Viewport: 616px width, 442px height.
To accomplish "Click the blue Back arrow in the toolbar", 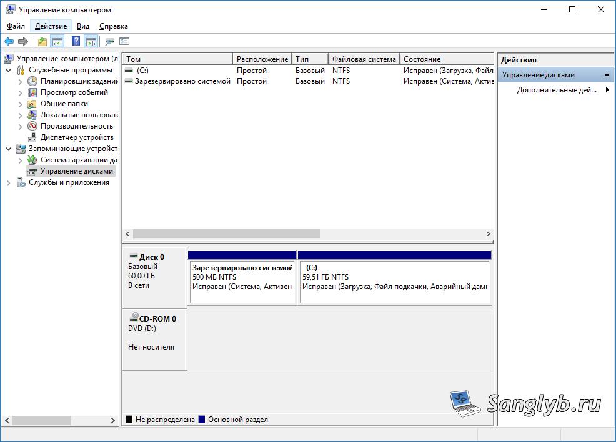I will [x=9, y=41].
